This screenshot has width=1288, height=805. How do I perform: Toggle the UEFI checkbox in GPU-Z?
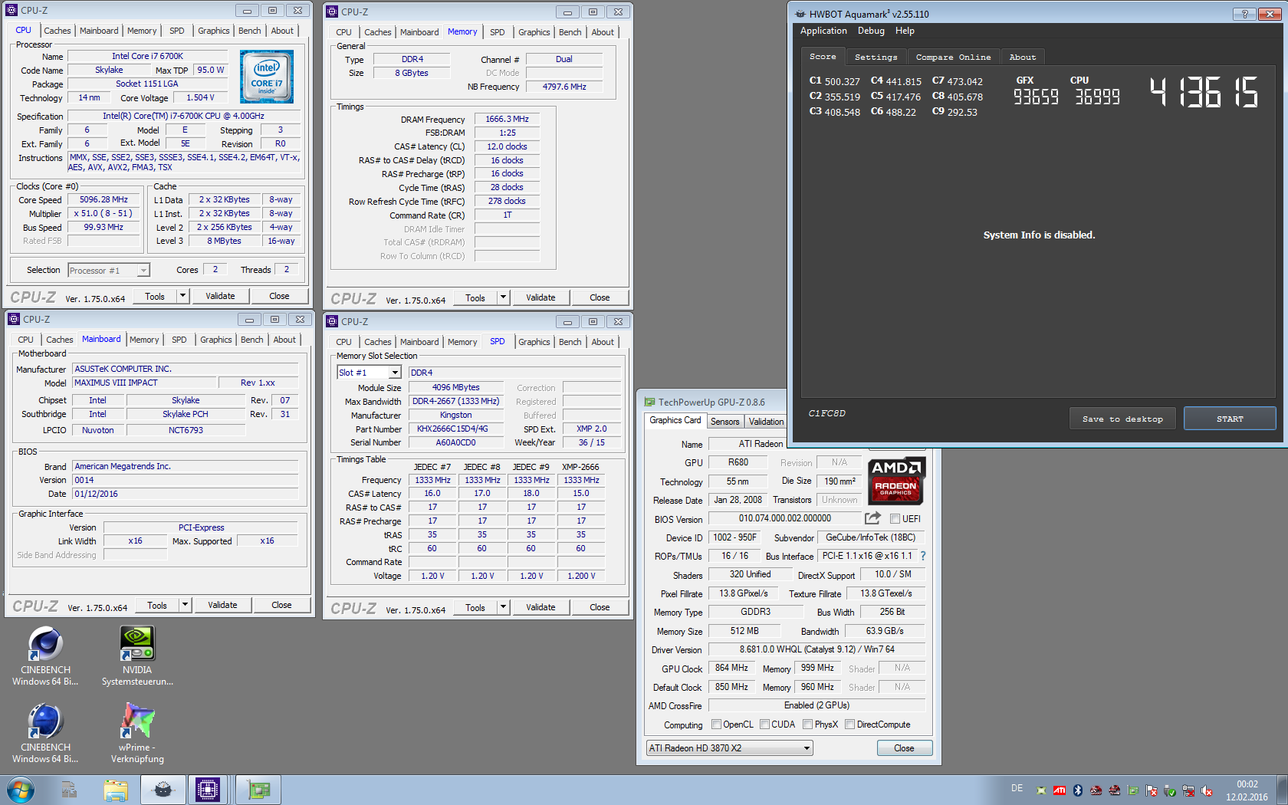895,519
